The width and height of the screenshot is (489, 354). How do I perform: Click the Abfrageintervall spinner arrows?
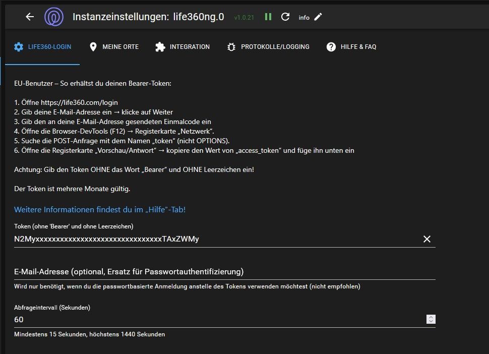(431, 319)
